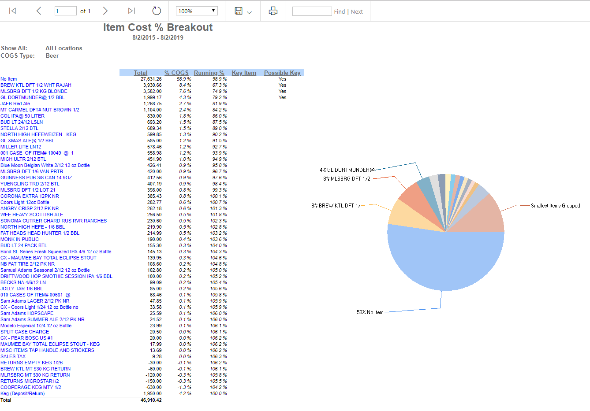Open Blue Moon Belgian White item
Image resolution: width=590 pixels, height=411 pixels.
pos(45,166)
